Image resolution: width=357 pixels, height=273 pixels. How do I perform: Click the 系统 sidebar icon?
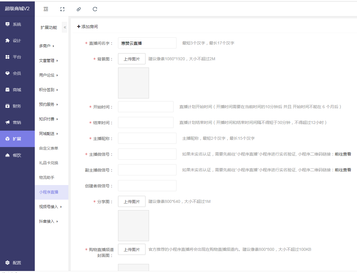click(8, 24)
